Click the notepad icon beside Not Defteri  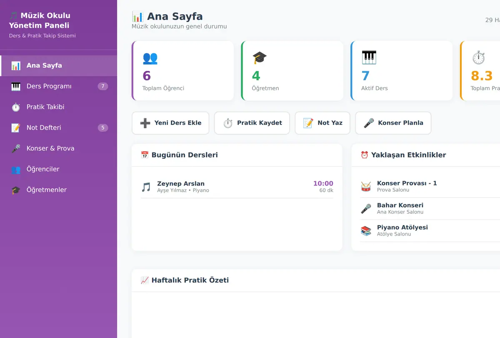pyautogui.click(x=16, y=128)
